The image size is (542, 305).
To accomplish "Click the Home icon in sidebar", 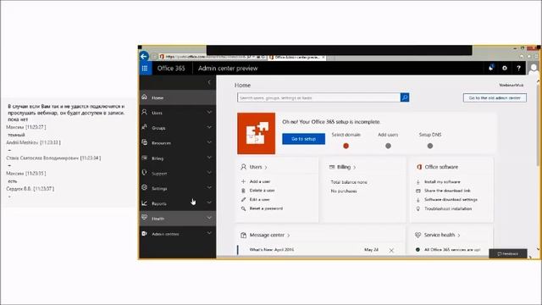I will [x=145, y=97].
